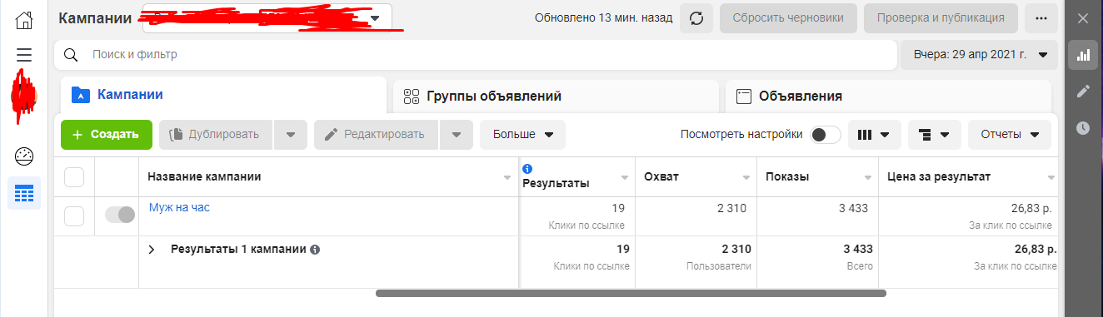This screenshot has width=1103, height=317.
Task: Select the campaigns table grid icon
Action: coord(24,193)
